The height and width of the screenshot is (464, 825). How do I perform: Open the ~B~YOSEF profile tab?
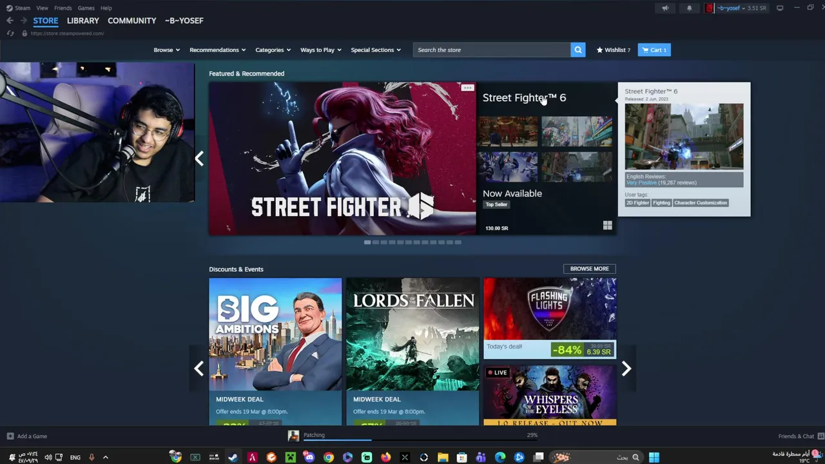pos(184,21)
